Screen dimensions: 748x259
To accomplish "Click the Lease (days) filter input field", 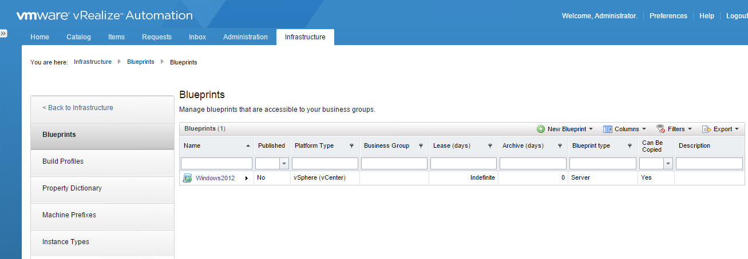I will tap(464, 164).
